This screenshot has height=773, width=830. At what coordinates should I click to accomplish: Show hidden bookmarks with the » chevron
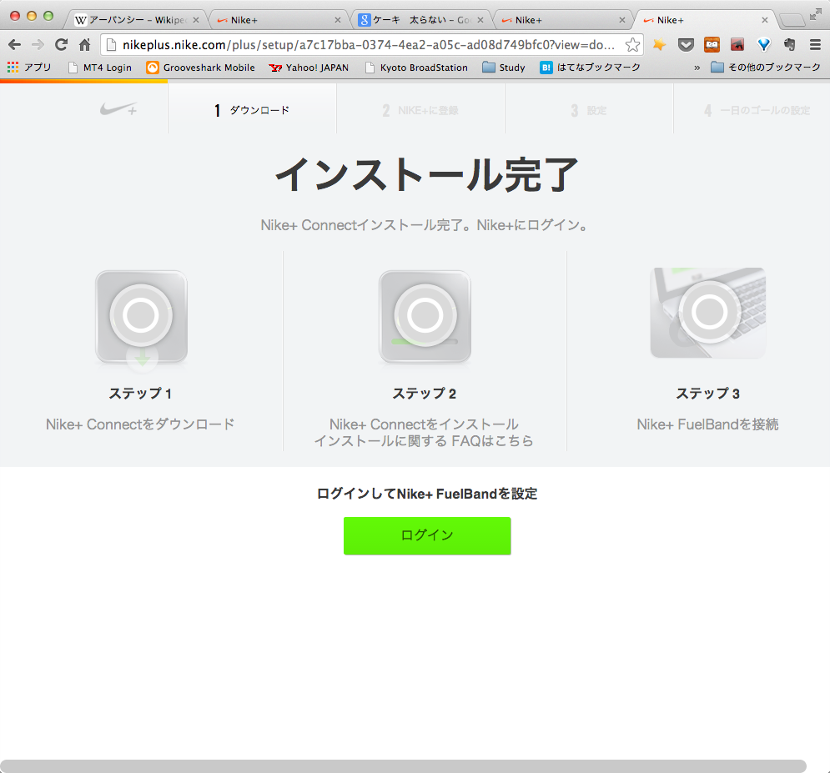pyautogui.click(x=697, y=68)
